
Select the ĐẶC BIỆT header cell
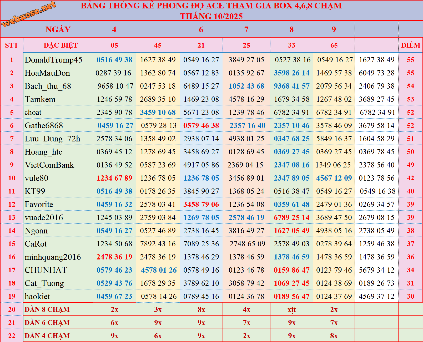coord(61,45)
